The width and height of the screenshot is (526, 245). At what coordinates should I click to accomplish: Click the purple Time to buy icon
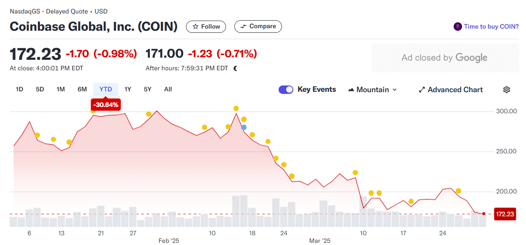pyautogui.click(x=457, y=27)
